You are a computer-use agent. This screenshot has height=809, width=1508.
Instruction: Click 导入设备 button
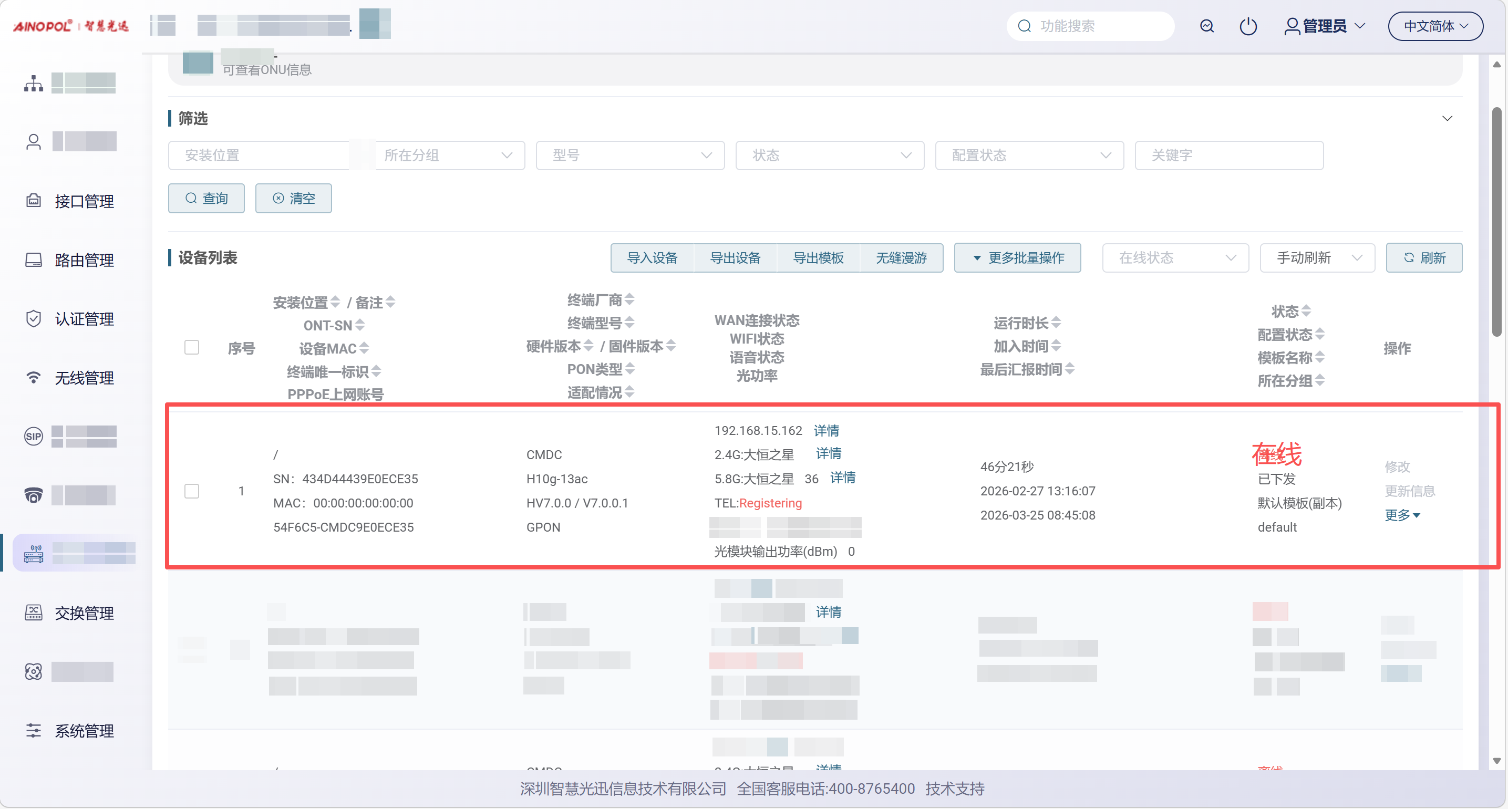pos(652,257)
